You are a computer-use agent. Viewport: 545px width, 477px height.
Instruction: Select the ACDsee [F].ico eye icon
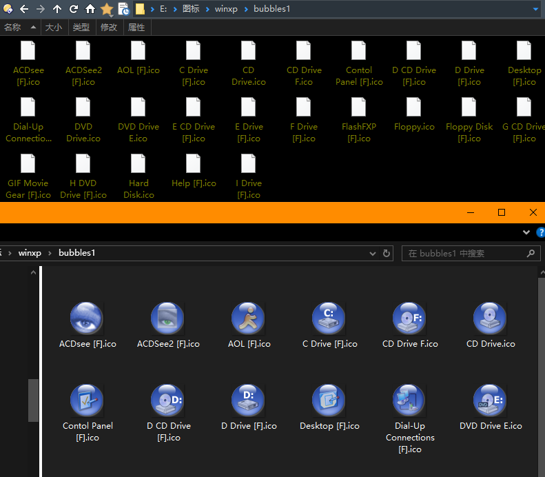(x=87, y=318)
